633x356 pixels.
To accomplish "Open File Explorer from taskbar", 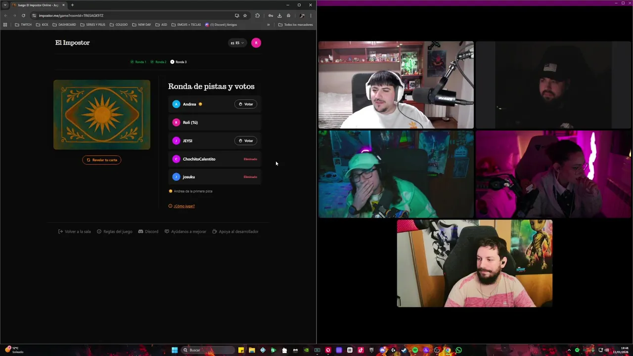I will [252, 350].
